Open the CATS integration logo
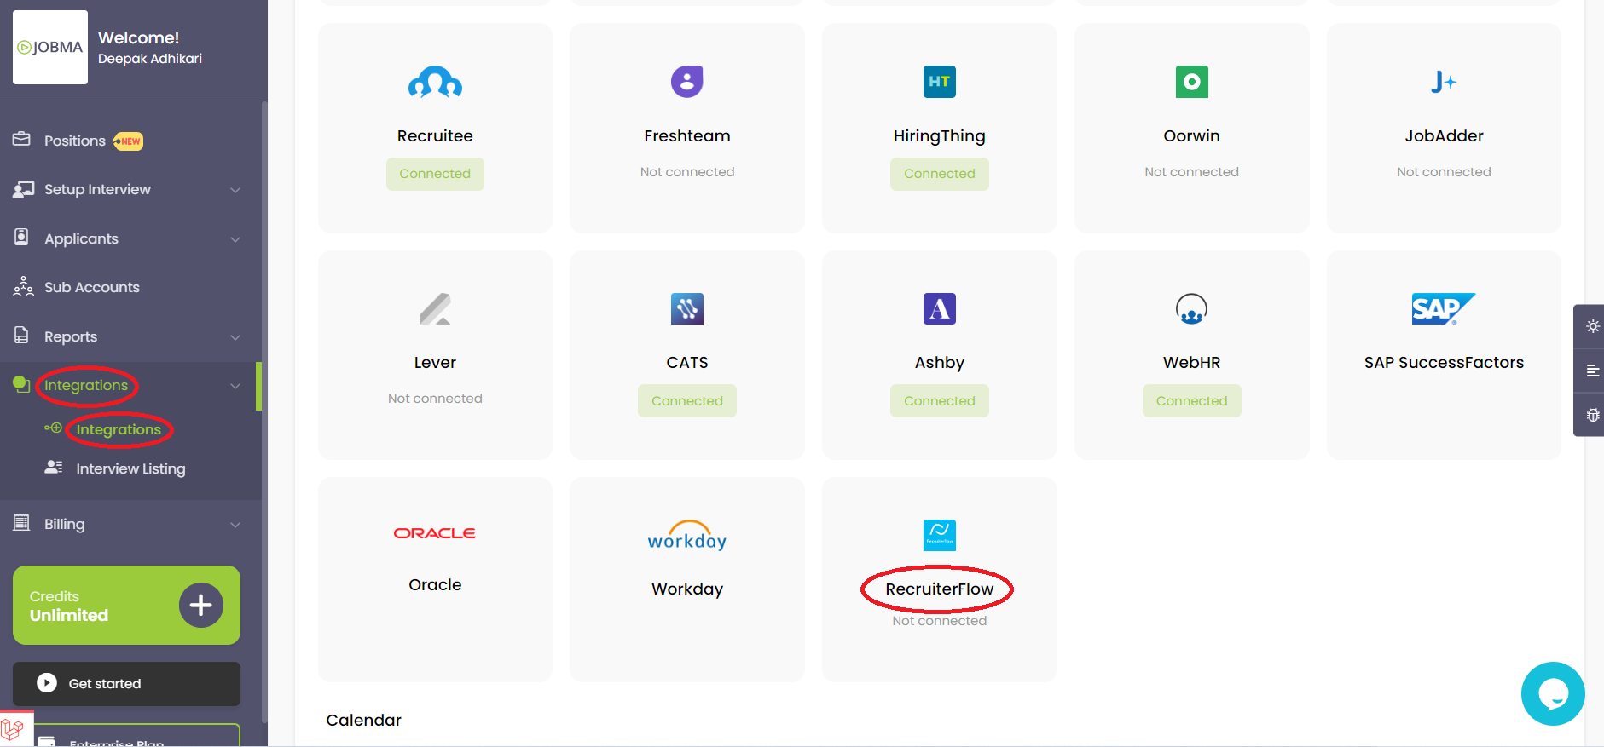1604x747 pixels. [x=687, y=308]
